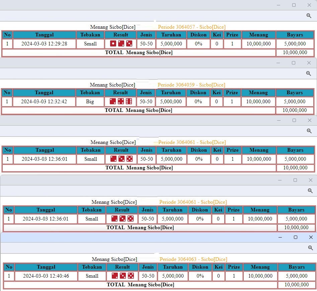Click Bayars '5,000,000' in Periode 3064059 table
The image size is (317, 291).
(295, 101)
